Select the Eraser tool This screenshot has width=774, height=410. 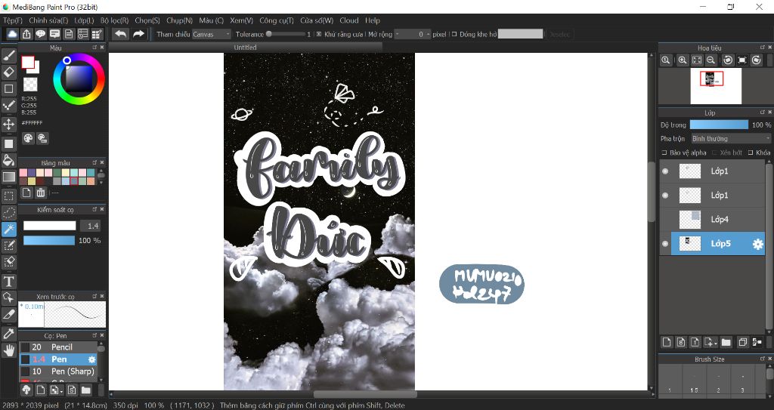pyautogui.click(x=9, y=72)
